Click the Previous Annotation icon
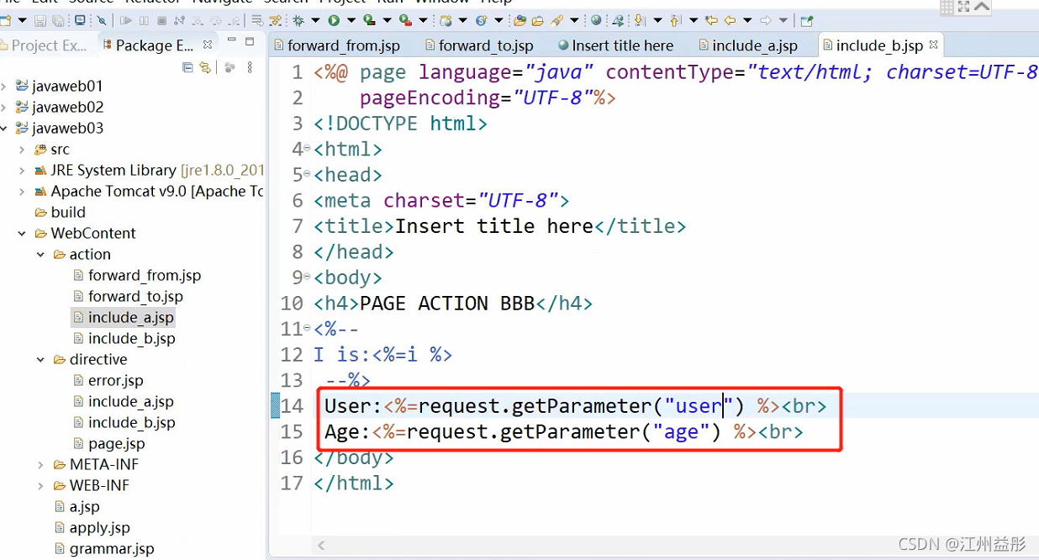Screen dimensions: 1039x560 point(675,20)
